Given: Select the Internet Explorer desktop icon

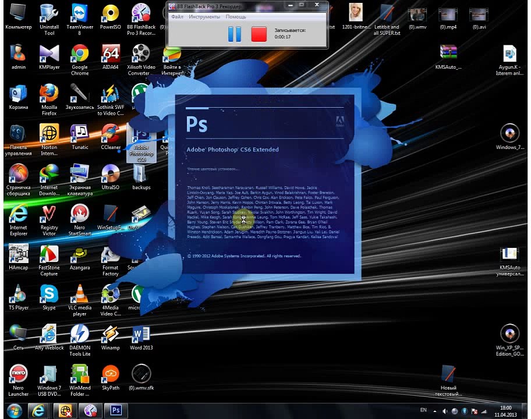Looking at the screenshot, I should click(18, 220).
